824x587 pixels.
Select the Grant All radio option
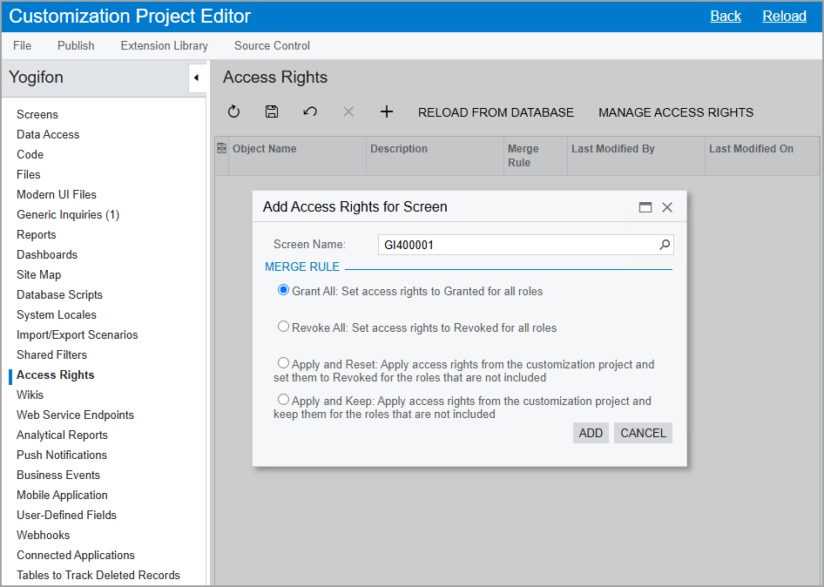tap(283, 290)
